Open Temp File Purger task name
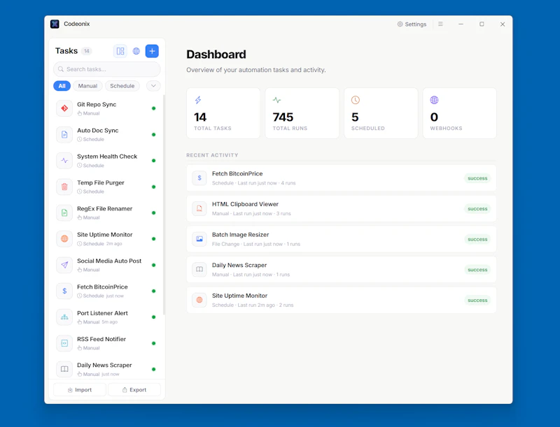This screenshot has height=427, width=560. (101, 182)
